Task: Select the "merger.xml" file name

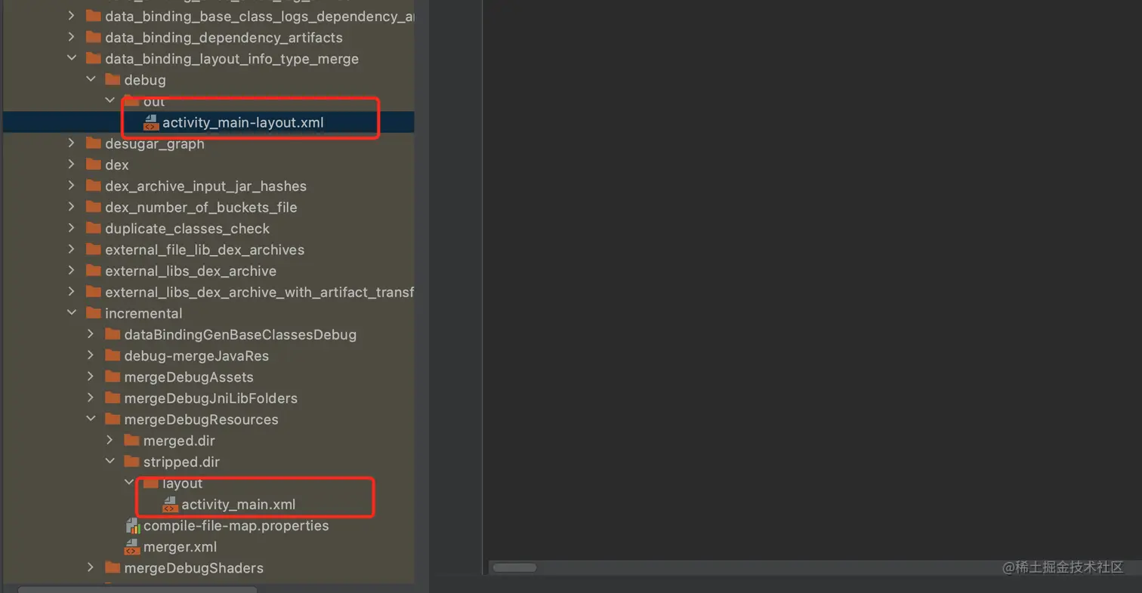Action: pos(181,547)
